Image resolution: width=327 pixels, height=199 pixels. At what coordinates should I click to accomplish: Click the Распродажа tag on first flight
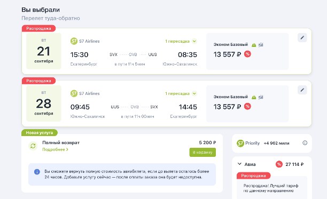click(39, 28)
